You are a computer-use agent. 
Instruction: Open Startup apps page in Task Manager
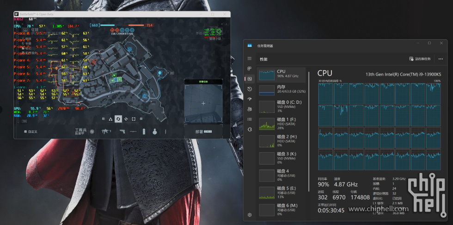(250, 99)
